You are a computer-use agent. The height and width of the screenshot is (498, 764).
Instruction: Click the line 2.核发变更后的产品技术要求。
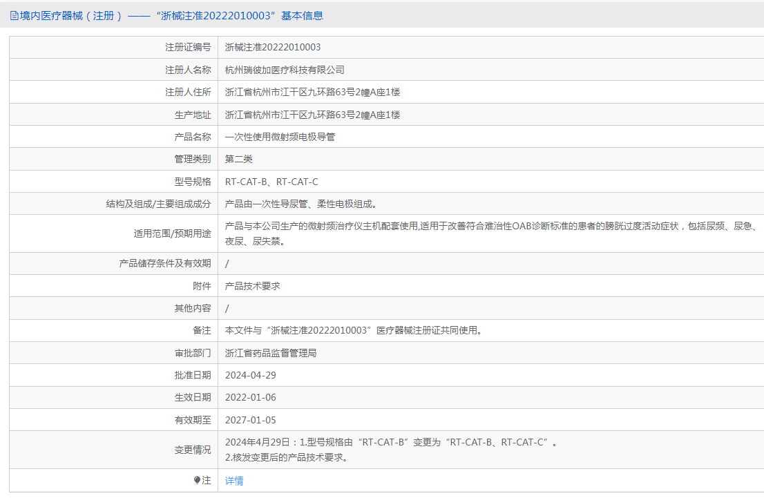[287, 457]
